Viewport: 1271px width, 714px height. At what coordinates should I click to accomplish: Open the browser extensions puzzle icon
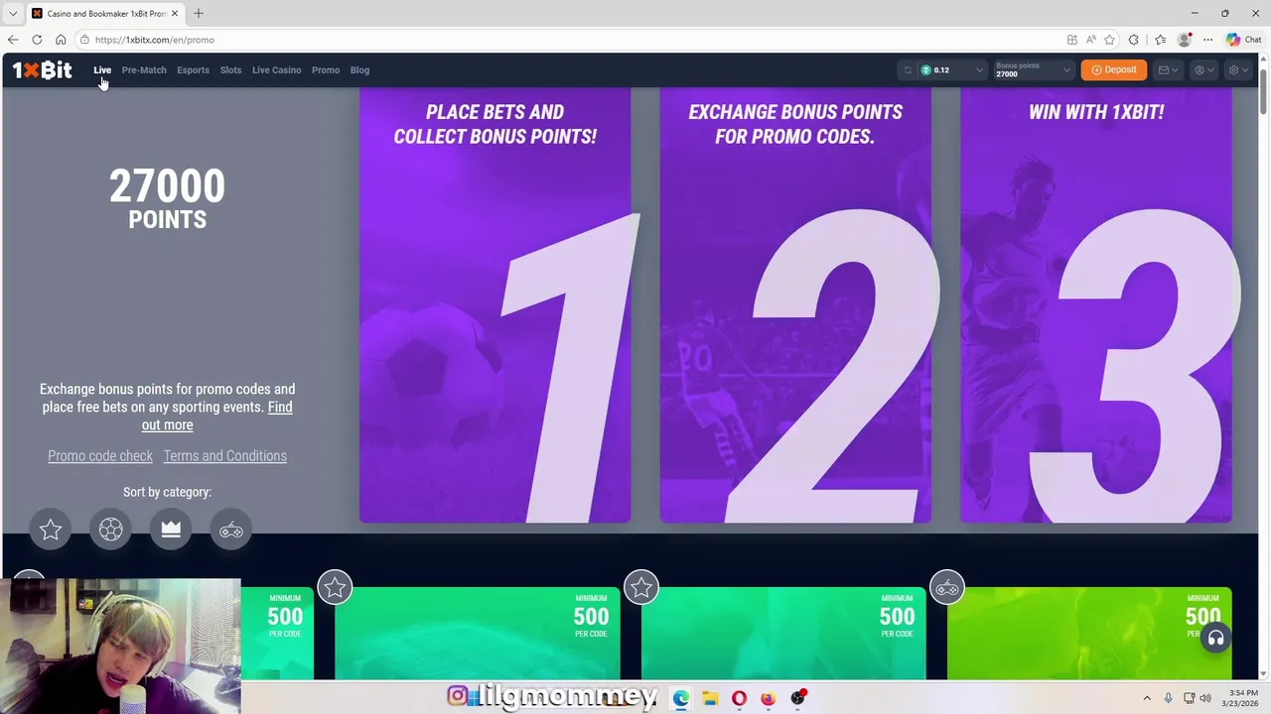tap(1134, 40)
